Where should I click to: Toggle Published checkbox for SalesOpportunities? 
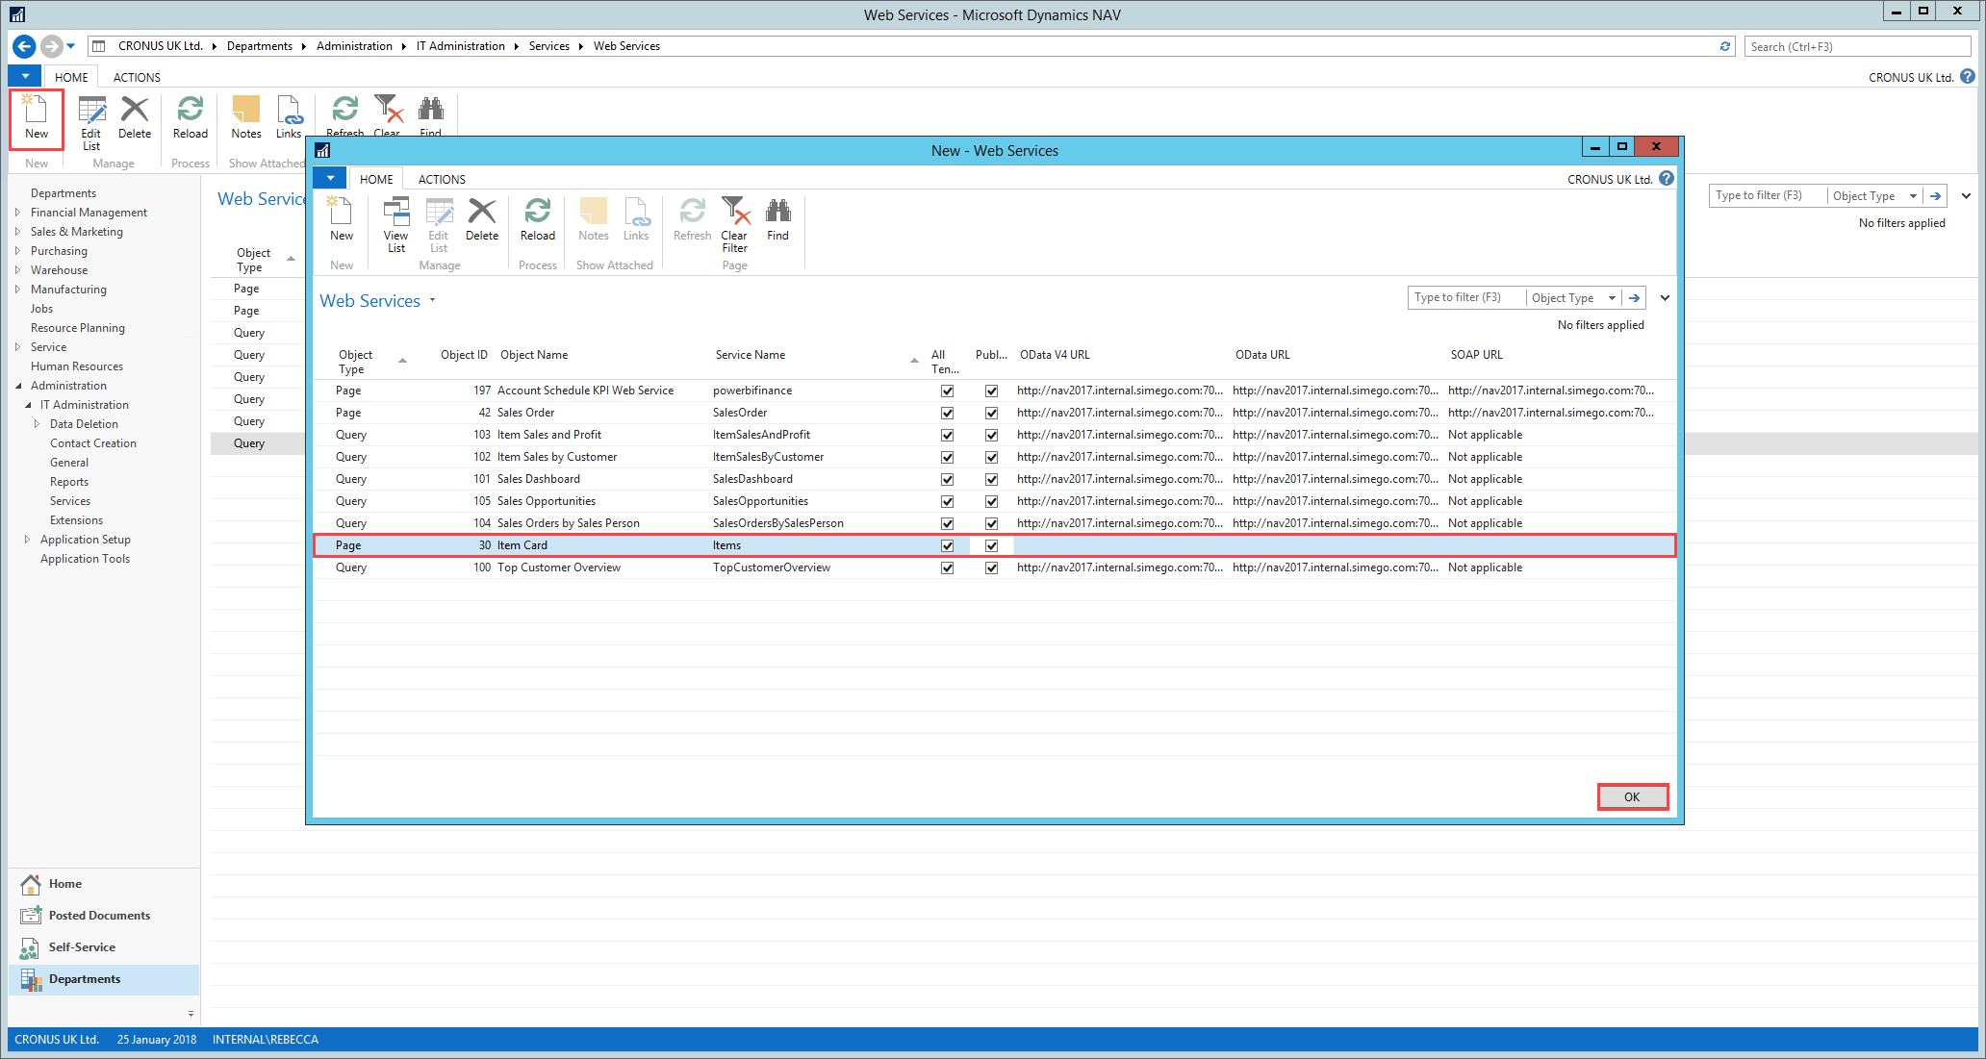(992, 501)
